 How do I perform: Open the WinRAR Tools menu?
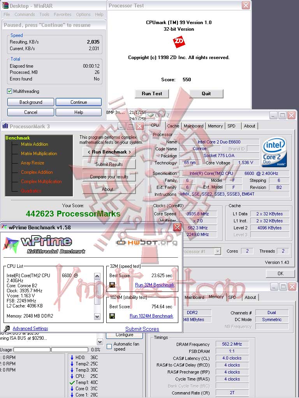click(x=44, y=14)
